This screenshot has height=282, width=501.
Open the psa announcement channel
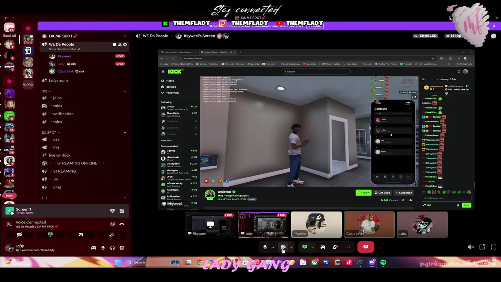(56, 139)
